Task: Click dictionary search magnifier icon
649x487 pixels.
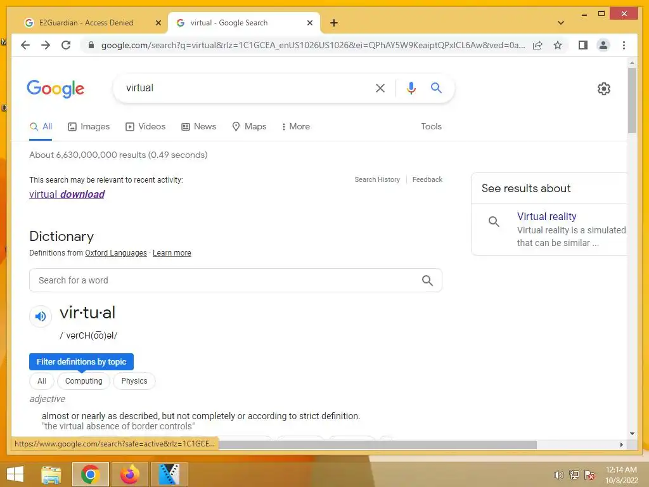Action: point(428,280)
